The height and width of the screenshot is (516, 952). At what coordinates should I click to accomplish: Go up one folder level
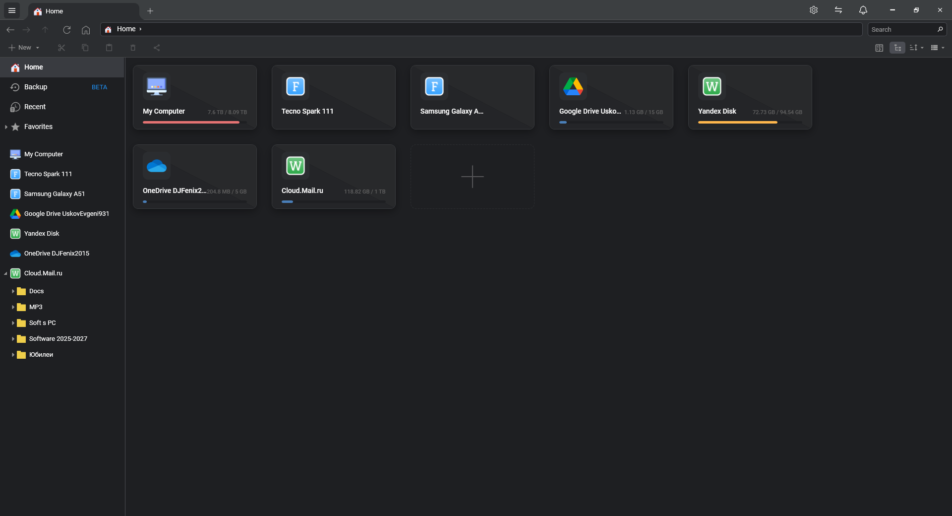tap(45, 30)
